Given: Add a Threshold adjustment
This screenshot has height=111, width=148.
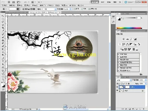Looking at the screenshot, I should click(129, 49).
